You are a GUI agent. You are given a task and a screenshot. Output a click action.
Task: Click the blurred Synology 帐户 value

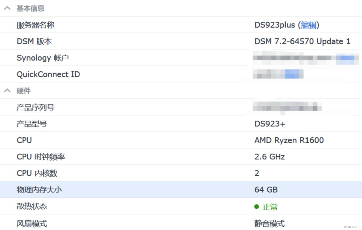(304, 58)
